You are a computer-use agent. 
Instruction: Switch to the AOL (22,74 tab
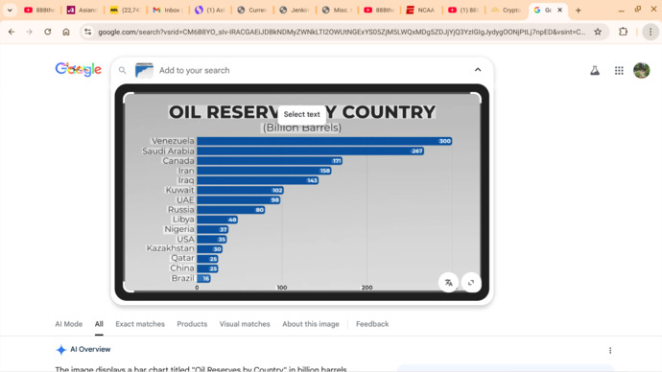125,11
